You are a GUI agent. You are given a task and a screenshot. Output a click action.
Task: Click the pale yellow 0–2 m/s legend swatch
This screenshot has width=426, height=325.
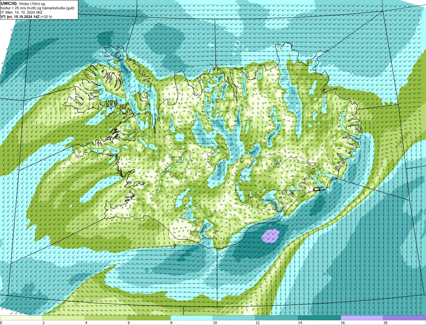(21, 318)
